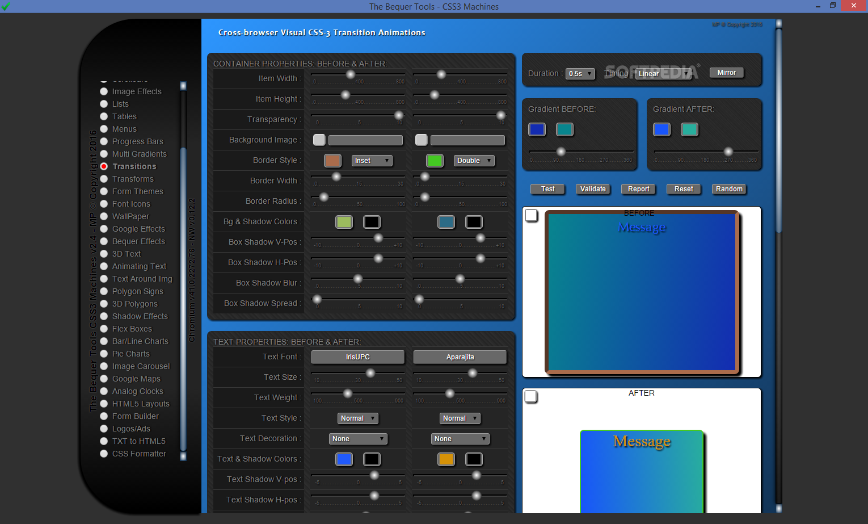Viewport: 868px width, 524px height.
Task: Click the Test button
Action: click(x=547, y=189)
